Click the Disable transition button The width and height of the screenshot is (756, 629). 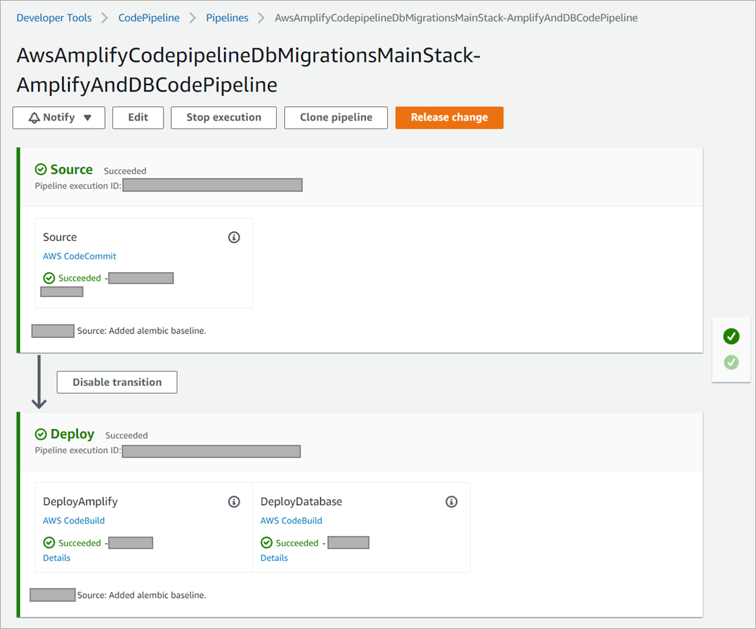117,382
